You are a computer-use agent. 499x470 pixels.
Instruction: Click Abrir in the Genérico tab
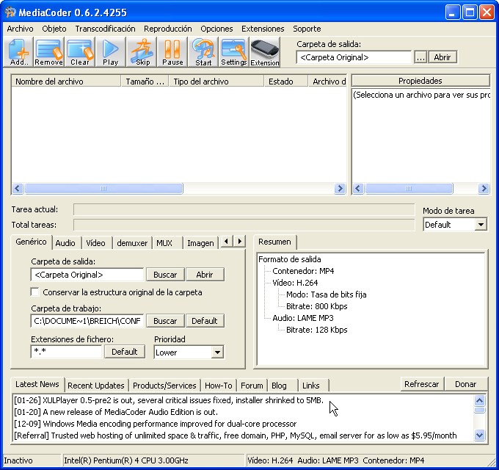(204, 275)
